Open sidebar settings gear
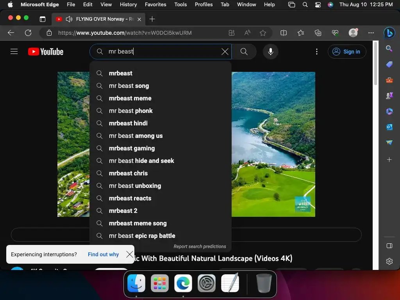400x300 pixels. click(x=389, y=261)
